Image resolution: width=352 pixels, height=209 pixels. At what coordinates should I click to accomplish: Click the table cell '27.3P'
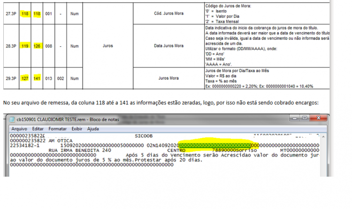pos(11,14)
